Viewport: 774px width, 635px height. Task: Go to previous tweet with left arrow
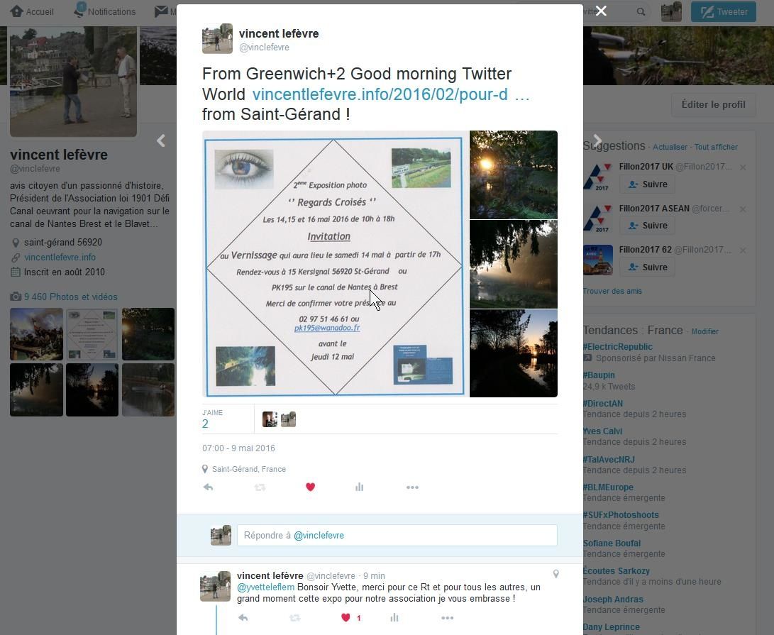point(161,141)
